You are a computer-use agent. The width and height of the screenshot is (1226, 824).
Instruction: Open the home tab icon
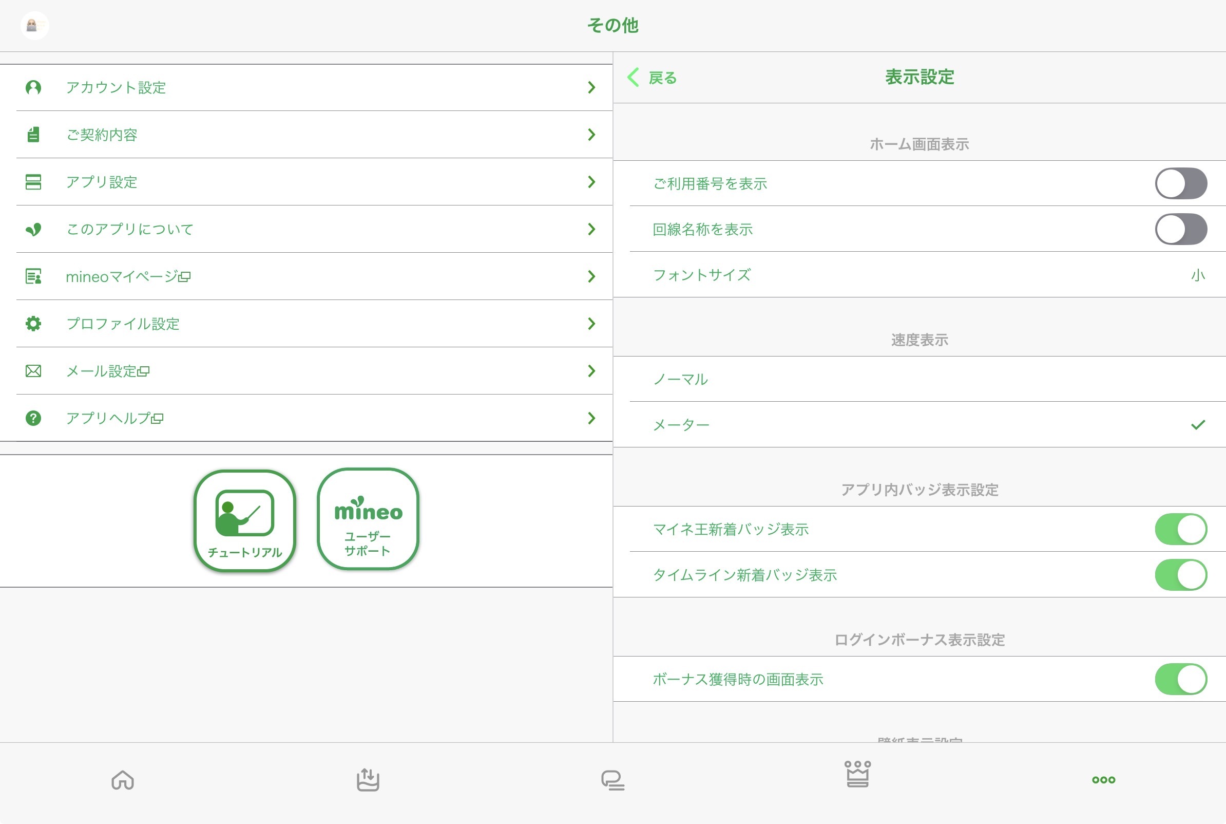click(122, 780)
